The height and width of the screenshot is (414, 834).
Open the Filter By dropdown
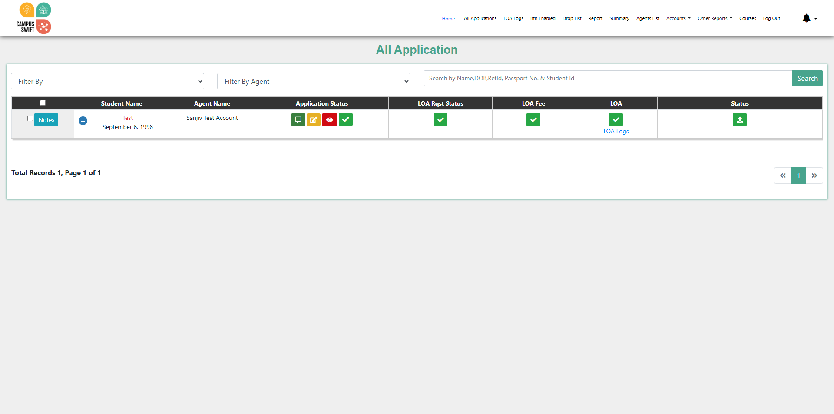107,81
